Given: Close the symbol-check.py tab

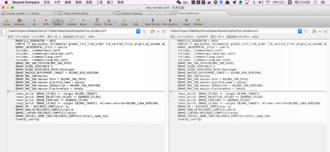Looking at the screenshot, I should 170,13.
